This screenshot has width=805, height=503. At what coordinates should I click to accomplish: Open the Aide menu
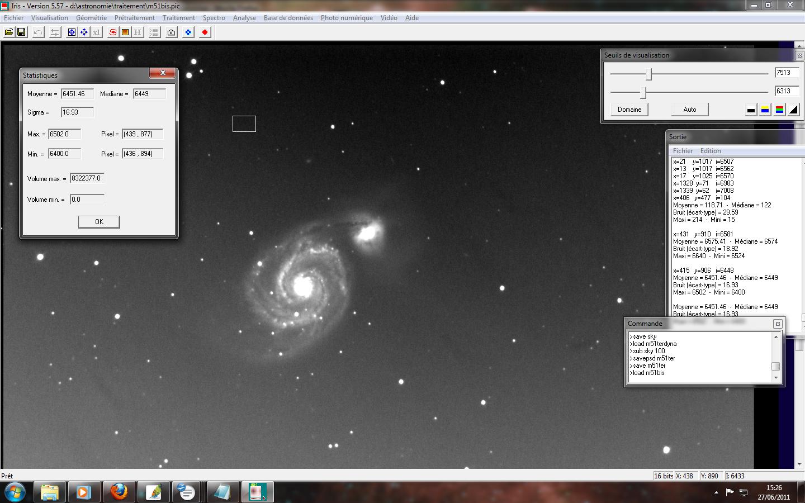tap(412, 18)
